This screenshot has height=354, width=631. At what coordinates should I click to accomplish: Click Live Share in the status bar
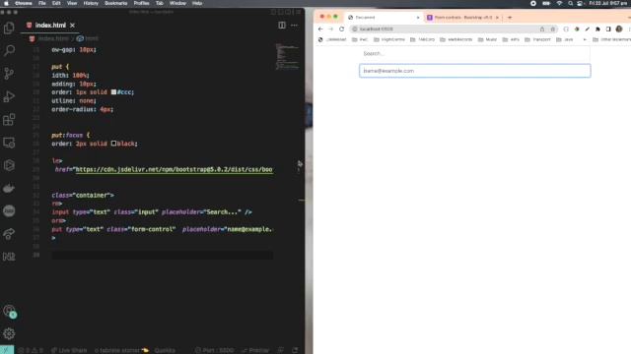pos(69,350)
